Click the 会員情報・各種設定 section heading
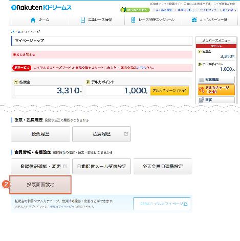Image resolution: width=240 pixels, height=241 pixels. [33, 152]
